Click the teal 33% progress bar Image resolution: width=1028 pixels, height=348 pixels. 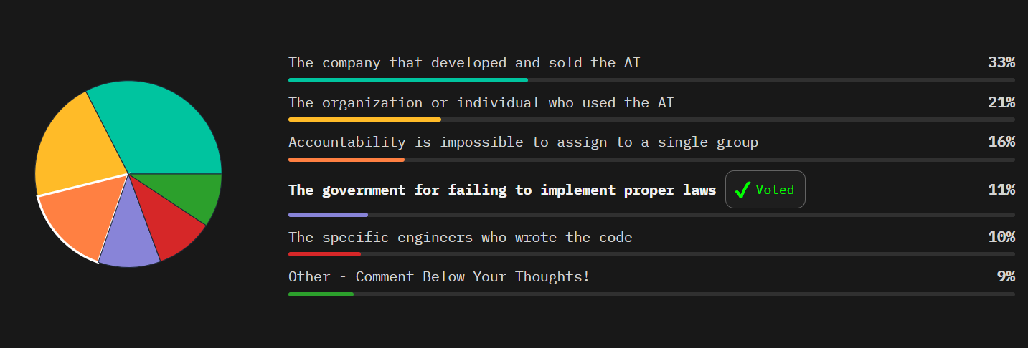[x=407, y=80]
